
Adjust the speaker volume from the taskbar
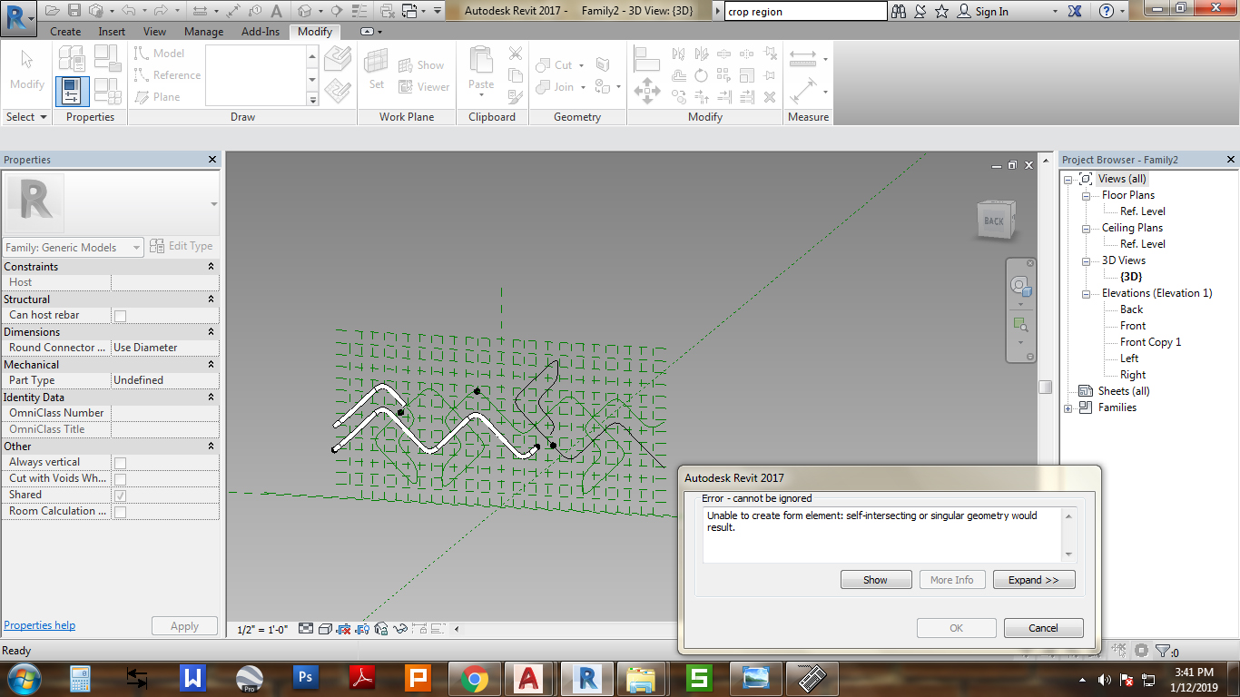(1104, 678)
